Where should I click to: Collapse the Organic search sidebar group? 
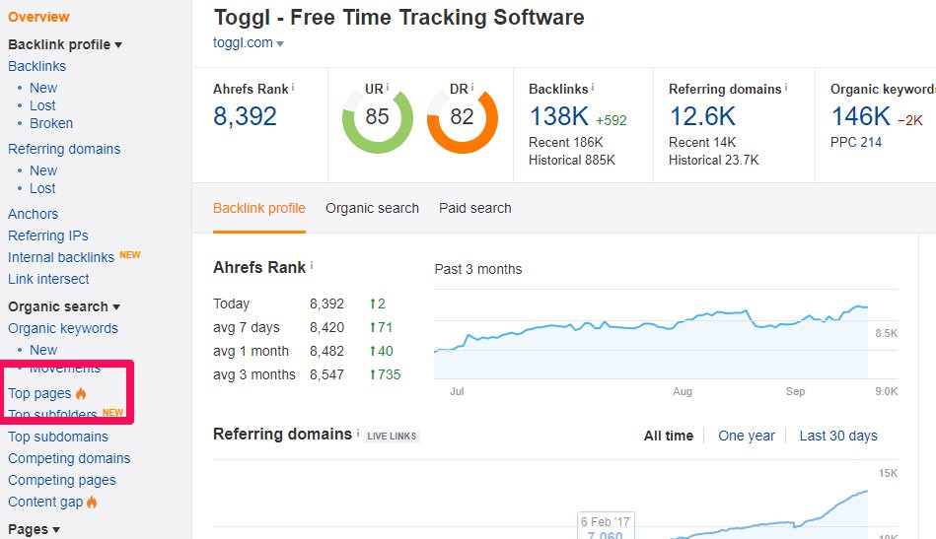point(64,306)
